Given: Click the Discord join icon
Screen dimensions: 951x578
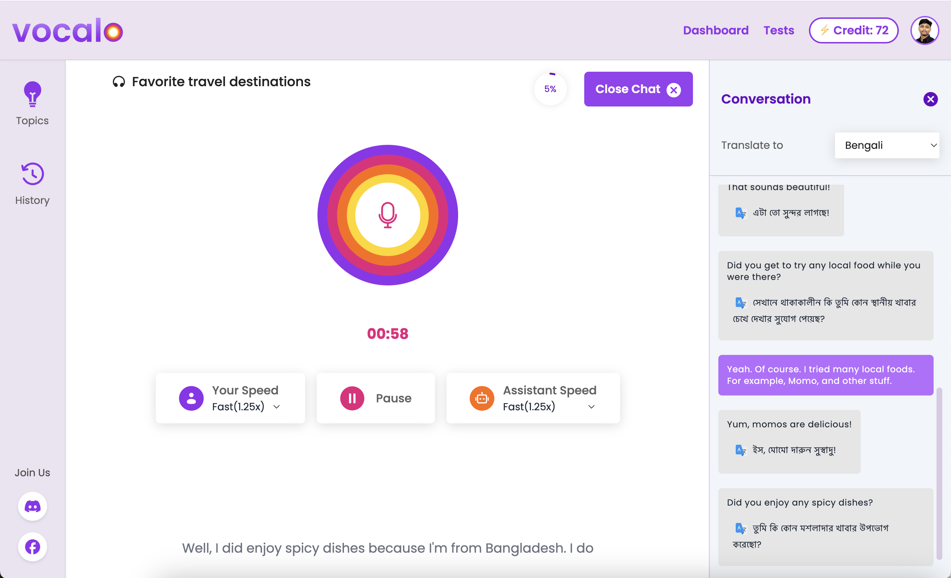Looking at the screenshot, I should tap(32, 506).
